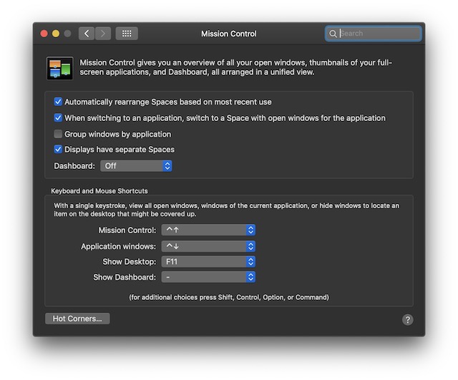Focus the Search field
Screen dimensions: 458x380
pos(374,34)
